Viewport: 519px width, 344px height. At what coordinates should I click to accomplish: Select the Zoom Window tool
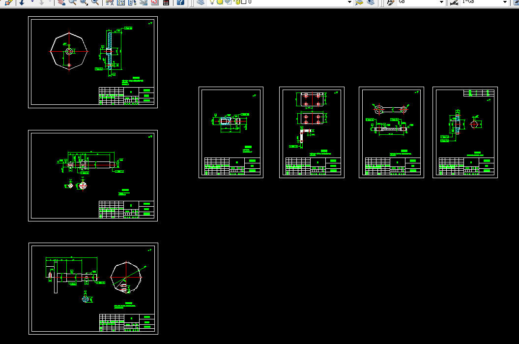(84, 2)
